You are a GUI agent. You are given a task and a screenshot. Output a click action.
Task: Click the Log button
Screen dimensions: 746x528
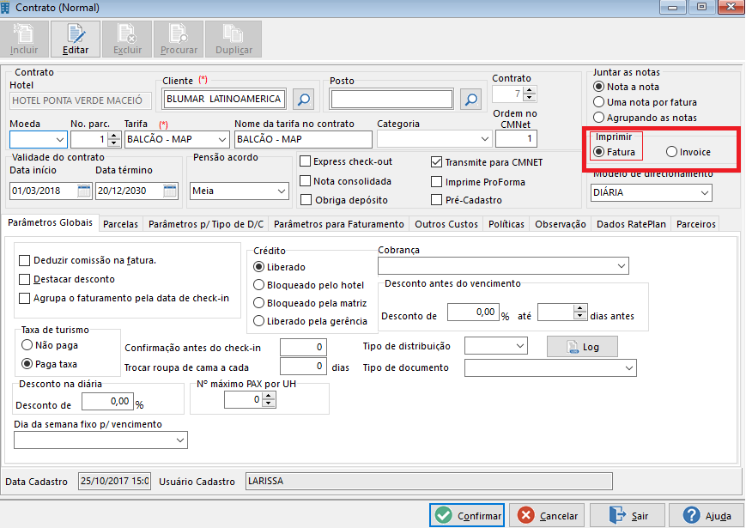tap(582, 347)
